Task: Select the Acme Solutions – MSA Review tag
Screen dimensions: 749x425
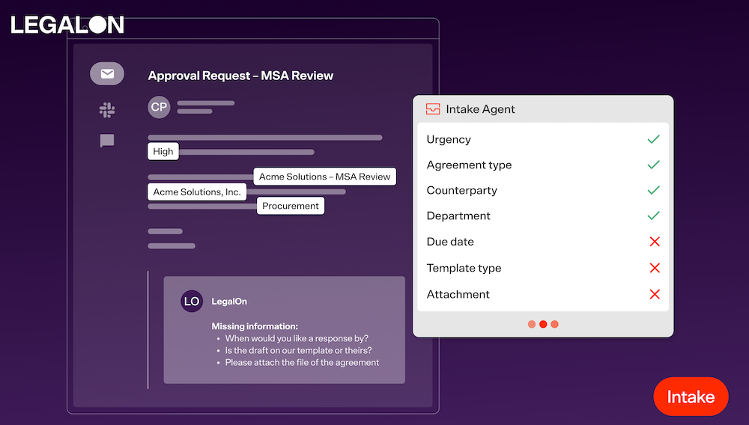Action: [x=324, y=177]
